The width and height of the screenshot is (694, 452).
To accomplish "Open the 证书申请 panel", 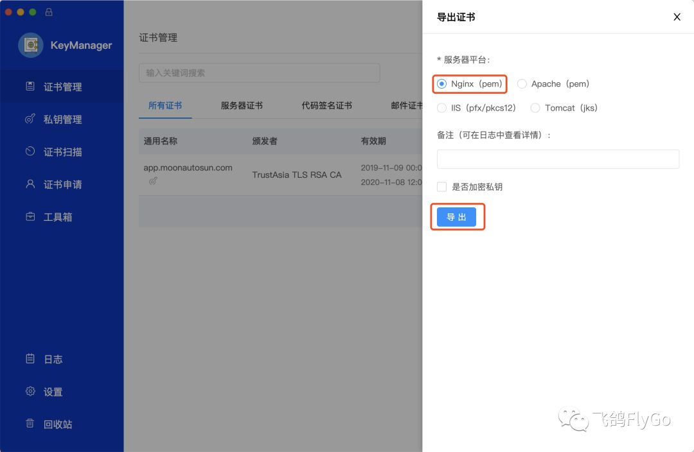I will pos(30,184).
